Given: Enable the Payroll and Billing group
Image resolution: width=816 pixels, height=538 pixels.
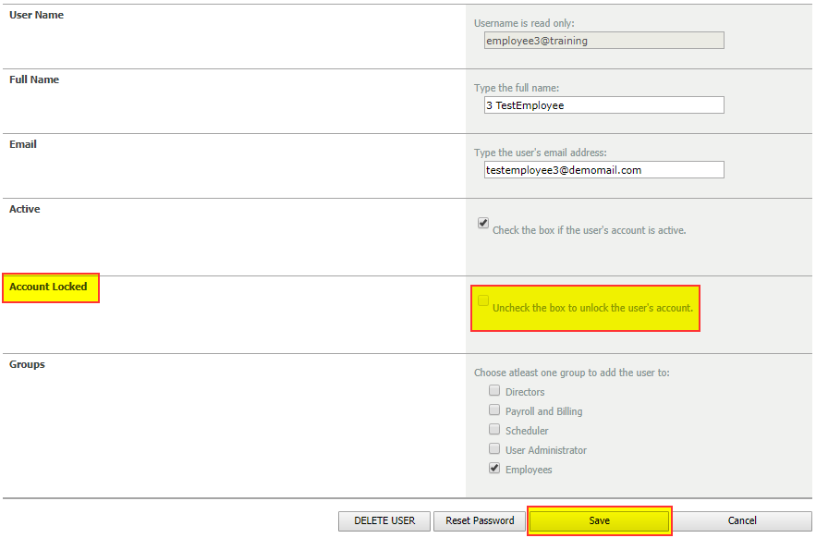Looking at the screenshot, I should coord(494,410).
